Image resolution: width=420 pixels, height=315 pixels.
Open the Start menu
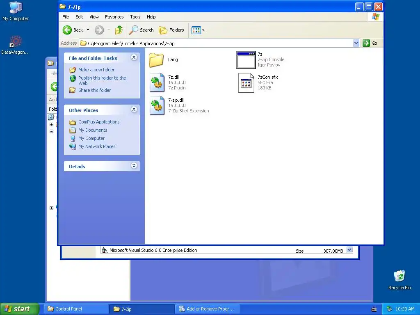tap(20, 309)
